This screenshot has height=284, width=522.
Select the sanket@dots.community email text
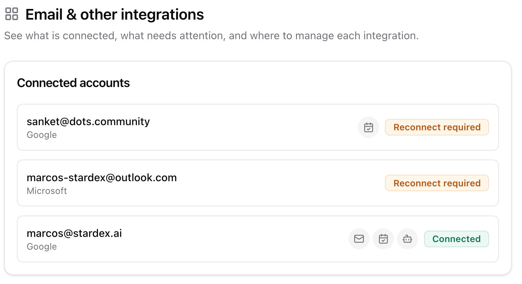tap(88, 122)
